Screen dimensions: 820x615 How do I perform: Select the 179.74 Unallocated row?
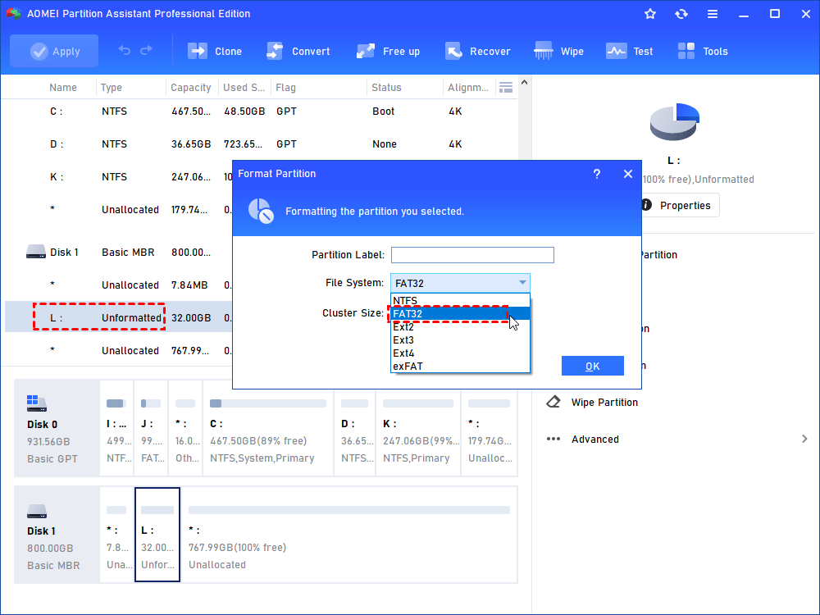[119, 209]
